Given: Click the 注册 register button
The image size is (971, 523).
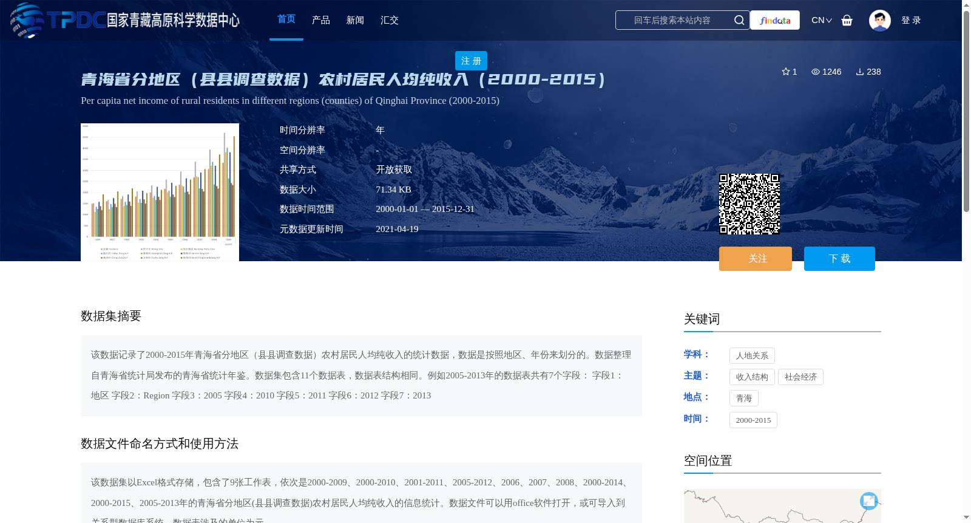Looking at the screenshot, I should point(471,61).
